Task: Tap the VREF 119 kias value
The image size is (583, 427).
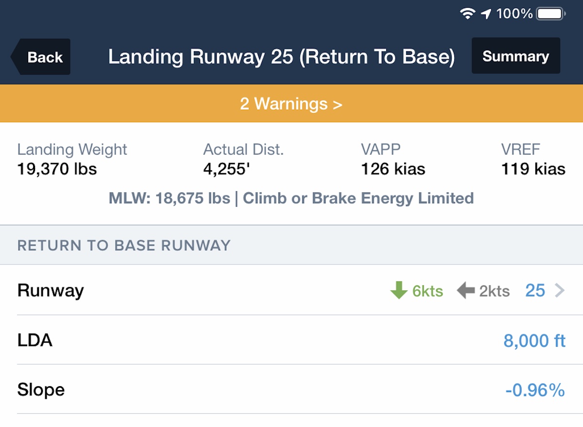Action: click(533, 169)
